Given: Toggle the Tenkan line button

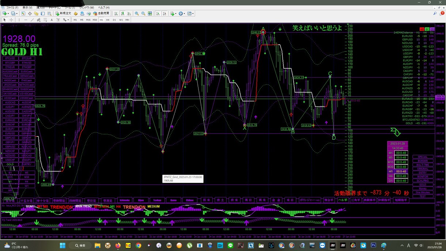Looking at the screenshot, I should point(157,201).
